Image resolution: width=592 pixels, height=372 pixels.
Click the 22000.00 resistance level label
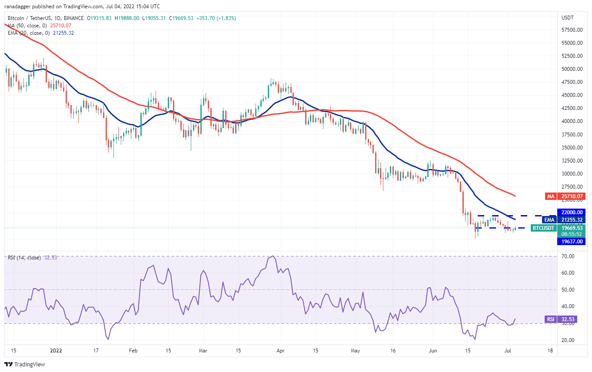(x=572, y=213)
